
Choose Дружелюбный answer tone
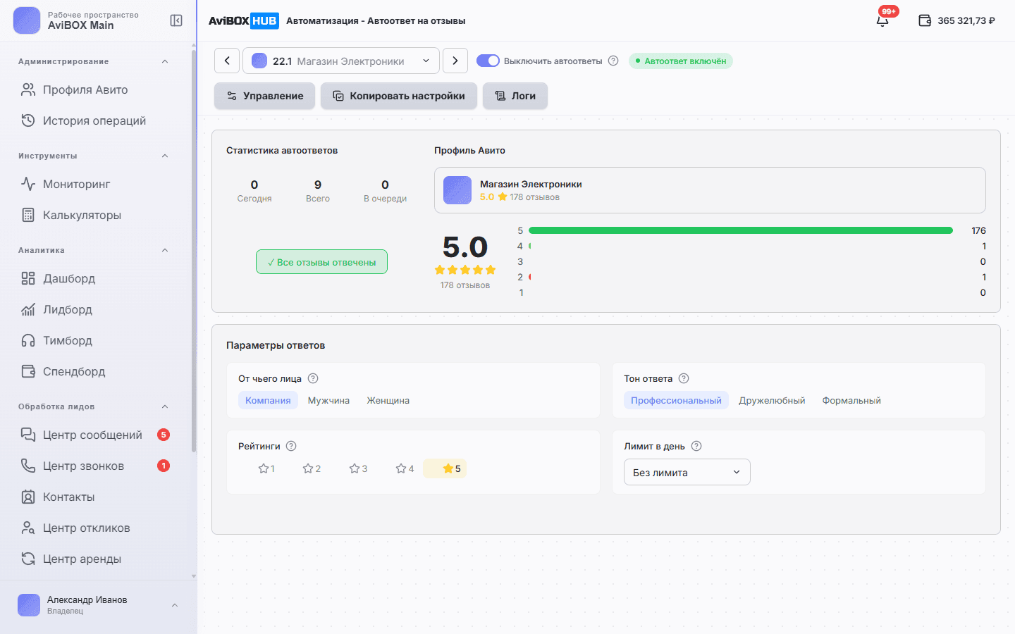point(772,400)
